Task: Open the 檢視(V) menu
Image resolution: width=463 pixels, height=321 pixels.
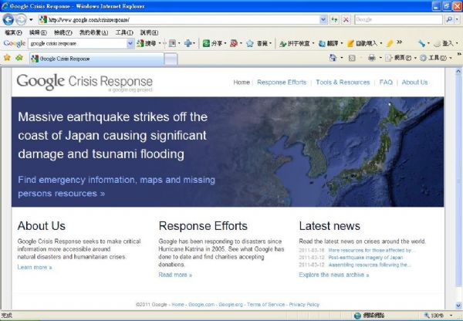Action: [x=63, y=32]
